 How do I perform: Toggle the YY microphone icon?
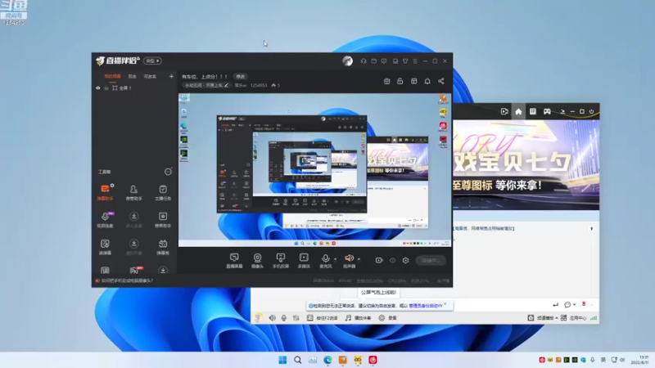point(284,318)
